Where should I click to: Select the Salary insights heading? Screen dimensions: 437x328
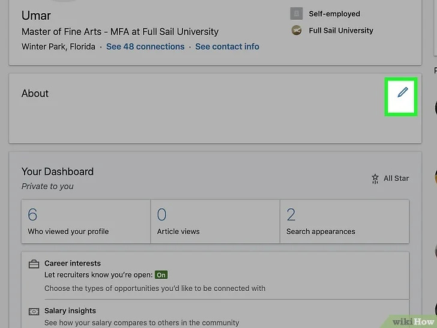(70, 311)
